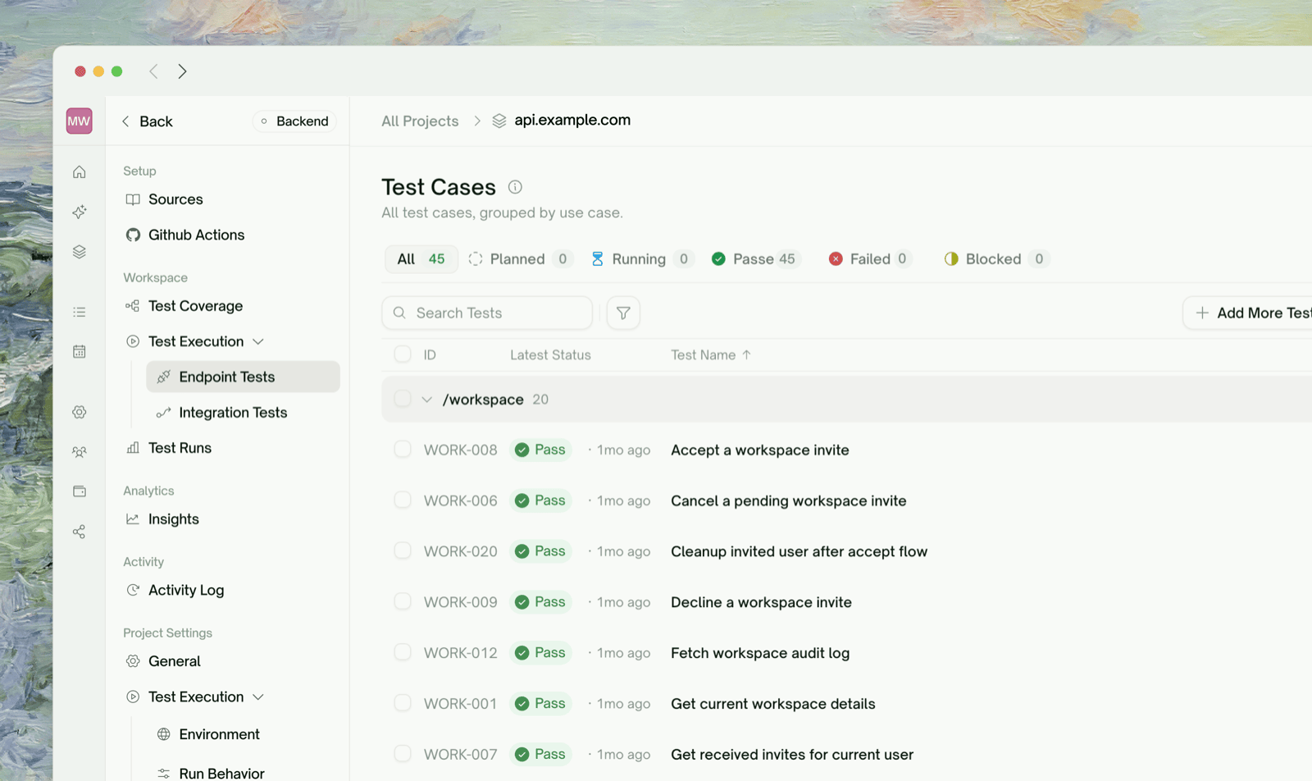Click the share nodes icon in left rail
This screenshot has width=1312, height=781.
(80, 532)
